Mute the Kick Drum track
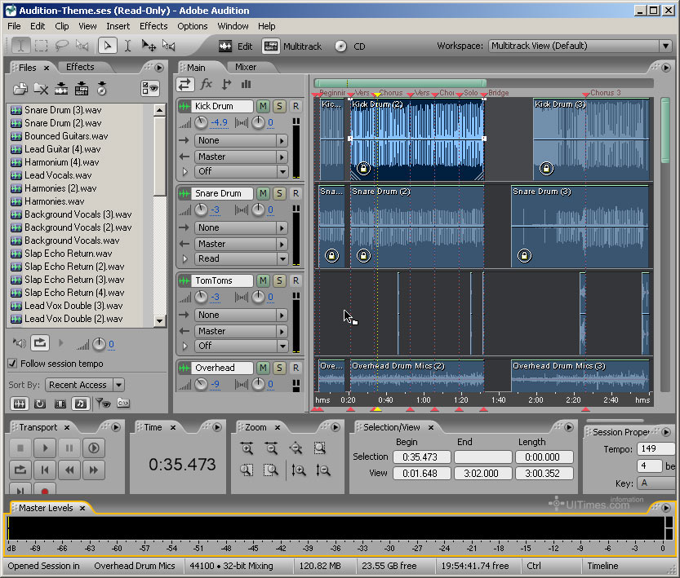 (x=263, y=106)
